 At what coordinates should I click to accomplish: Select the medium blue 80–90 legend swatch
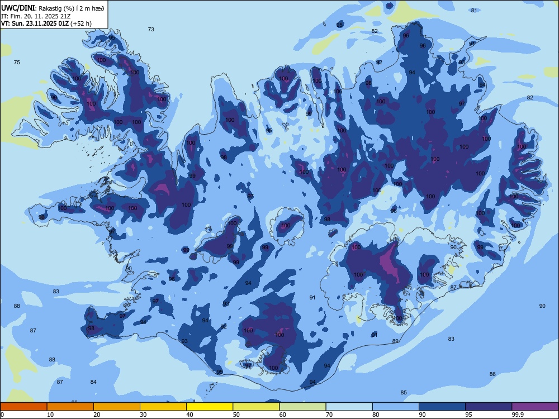[x=396, y=407]
